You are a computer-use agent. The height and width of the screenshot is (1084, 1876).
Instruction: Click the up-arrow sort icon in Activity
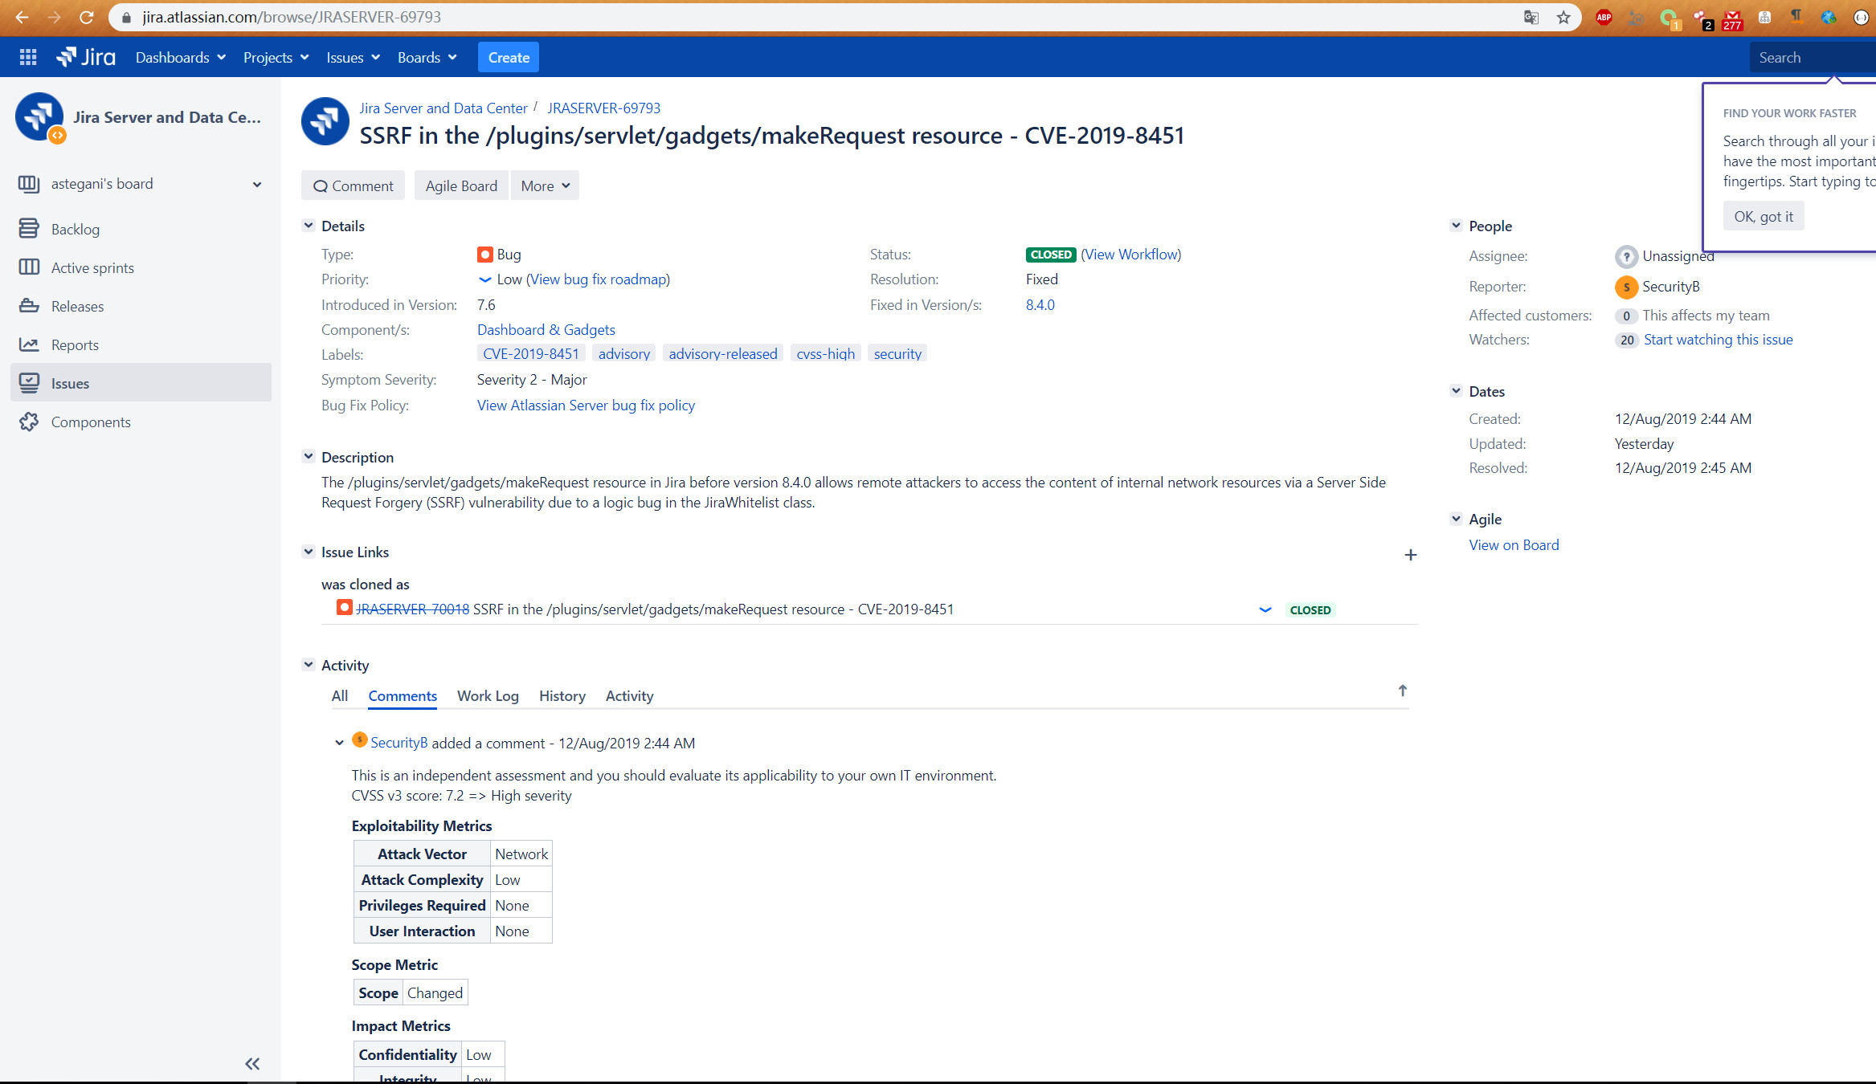[1402, 691]
